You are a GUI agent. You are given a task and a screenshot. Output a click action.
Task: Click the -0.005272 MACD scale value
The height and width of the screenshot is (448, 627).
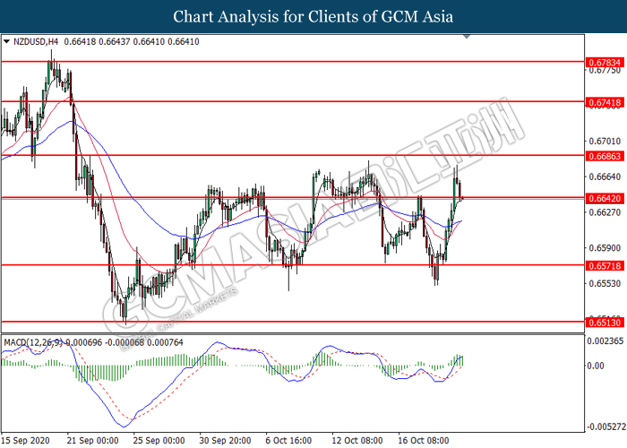(x=606, y=426)
